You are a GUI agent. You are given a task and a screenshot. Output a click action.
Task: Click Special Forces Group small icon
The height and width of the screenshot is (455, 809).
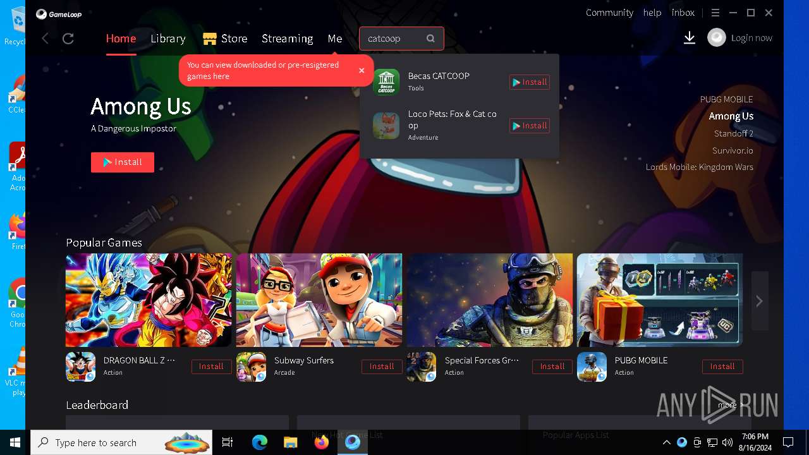tap(422, 367)
